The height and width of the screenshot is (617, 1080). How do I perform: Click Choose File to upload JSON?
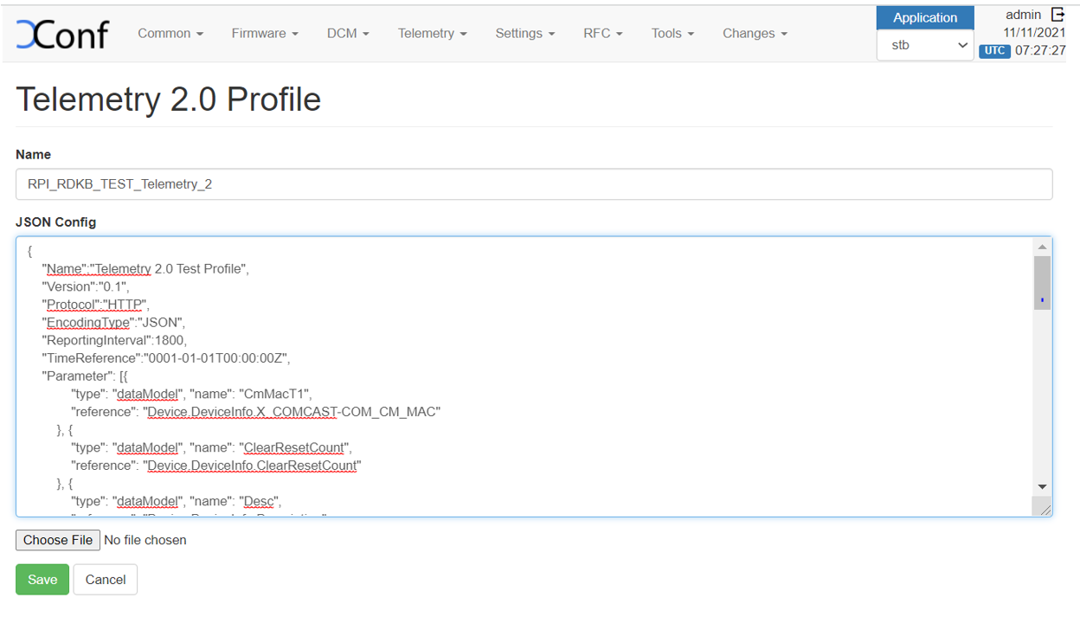(58, 540)
